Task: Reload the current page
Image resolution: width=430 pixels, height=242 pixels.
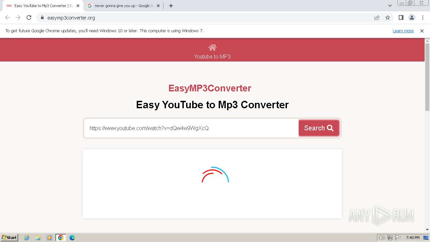Action: [x=29, y=17]
